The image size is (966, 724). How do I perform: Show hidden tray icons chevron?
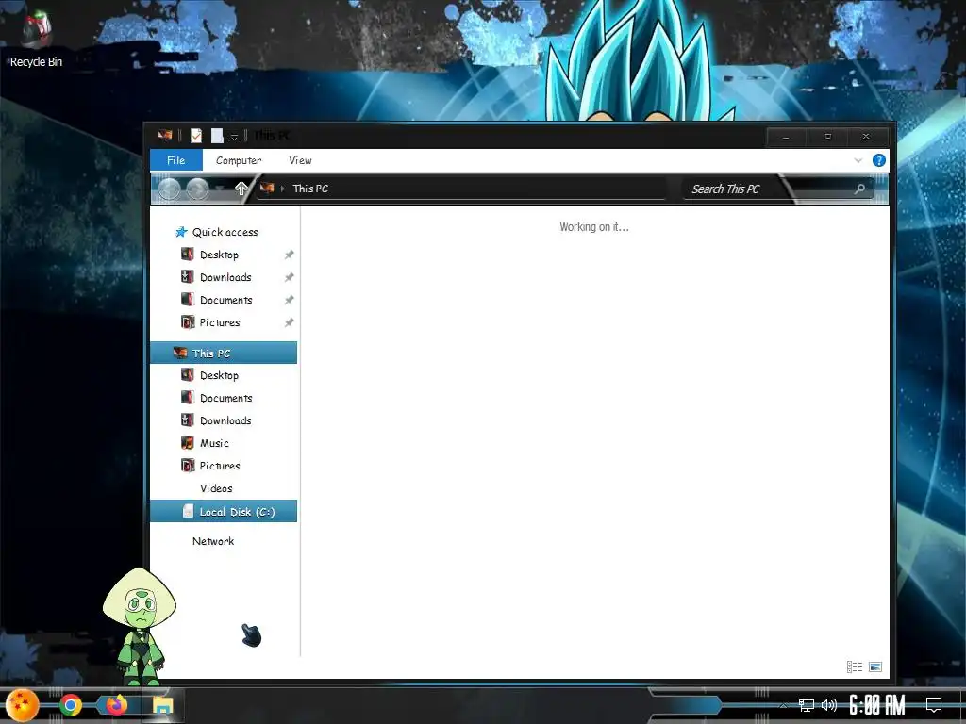[x=783, y=705]
